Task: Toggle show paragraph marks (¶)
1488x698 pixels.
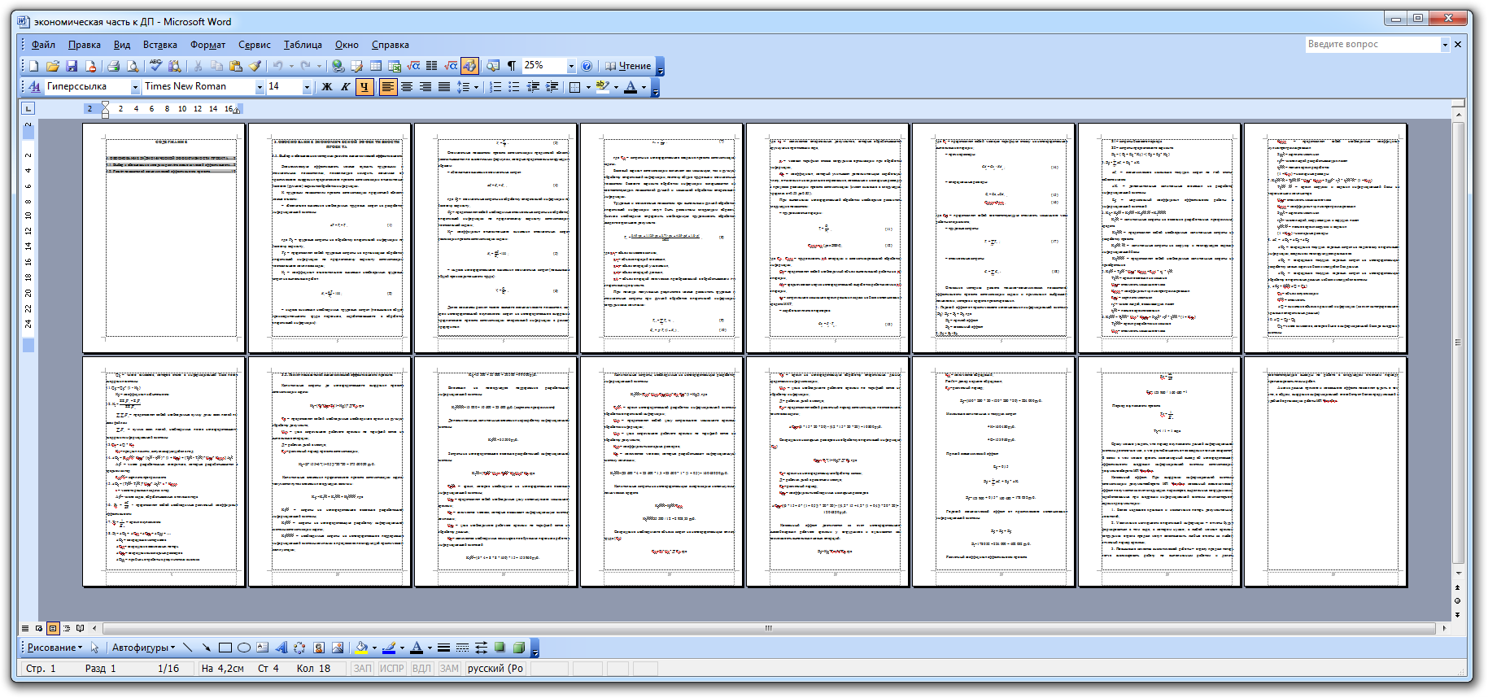Action: pos(511,66)
